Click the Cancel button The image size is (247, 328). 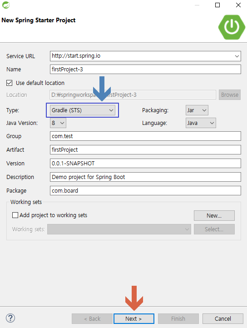pos(223,318)
